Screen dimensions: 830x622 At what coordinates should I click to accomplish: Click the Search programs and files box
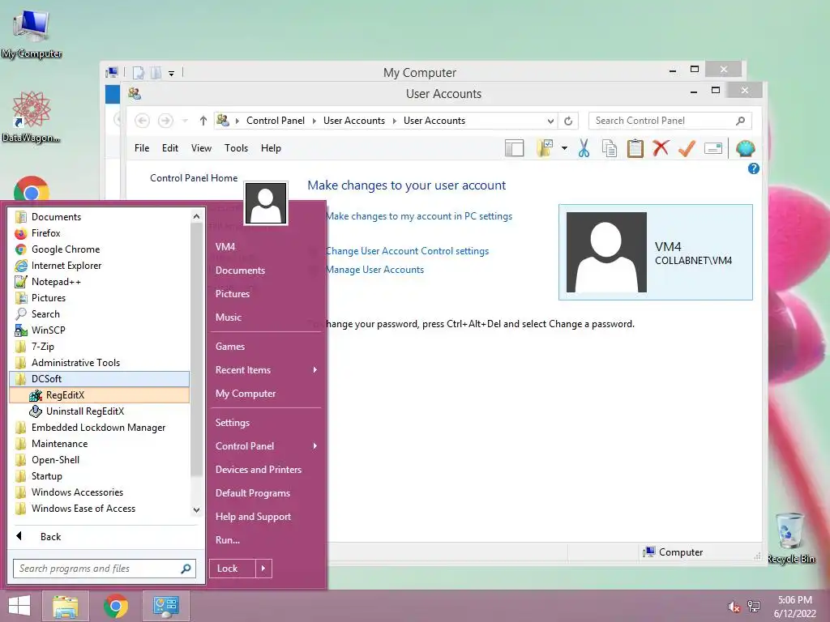pyautogui.click(x=105, y=569)
